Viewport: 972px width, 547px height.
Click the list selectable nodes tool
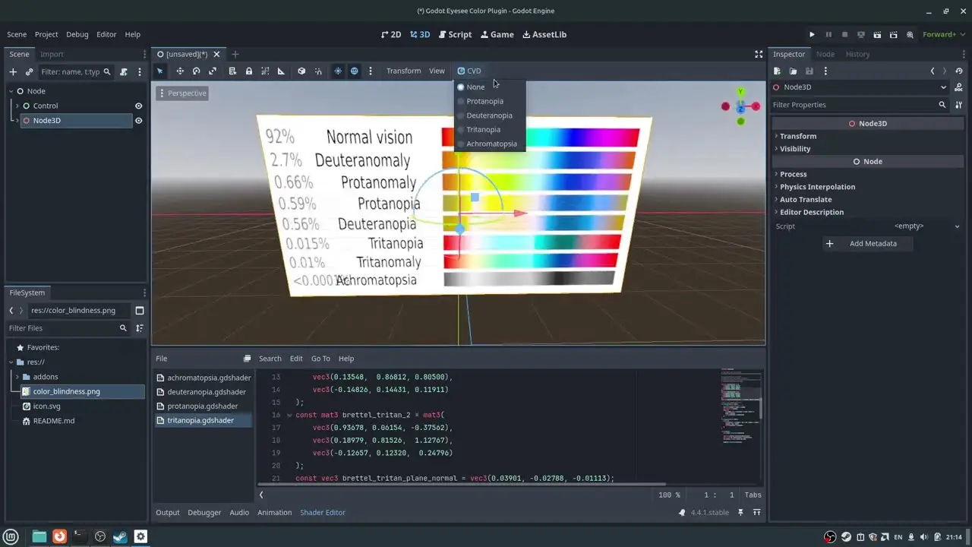(x=232, y=71)
